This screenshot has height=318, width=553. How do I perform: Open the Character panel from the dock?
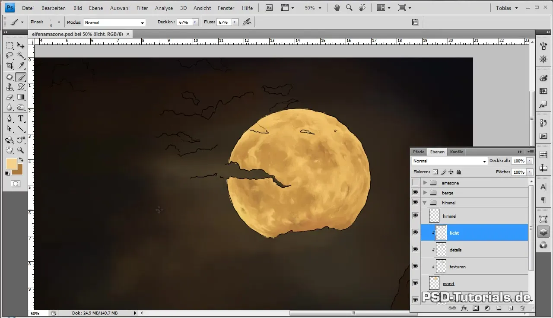(x=543, y=187)
